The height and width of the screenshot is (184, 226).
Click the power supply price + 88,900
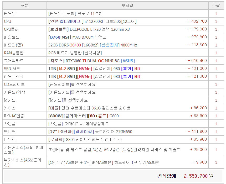point(198,115)
